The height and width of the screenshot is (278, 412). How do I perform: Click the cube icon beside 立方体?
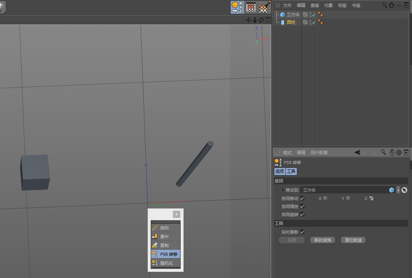click(282, 15)
